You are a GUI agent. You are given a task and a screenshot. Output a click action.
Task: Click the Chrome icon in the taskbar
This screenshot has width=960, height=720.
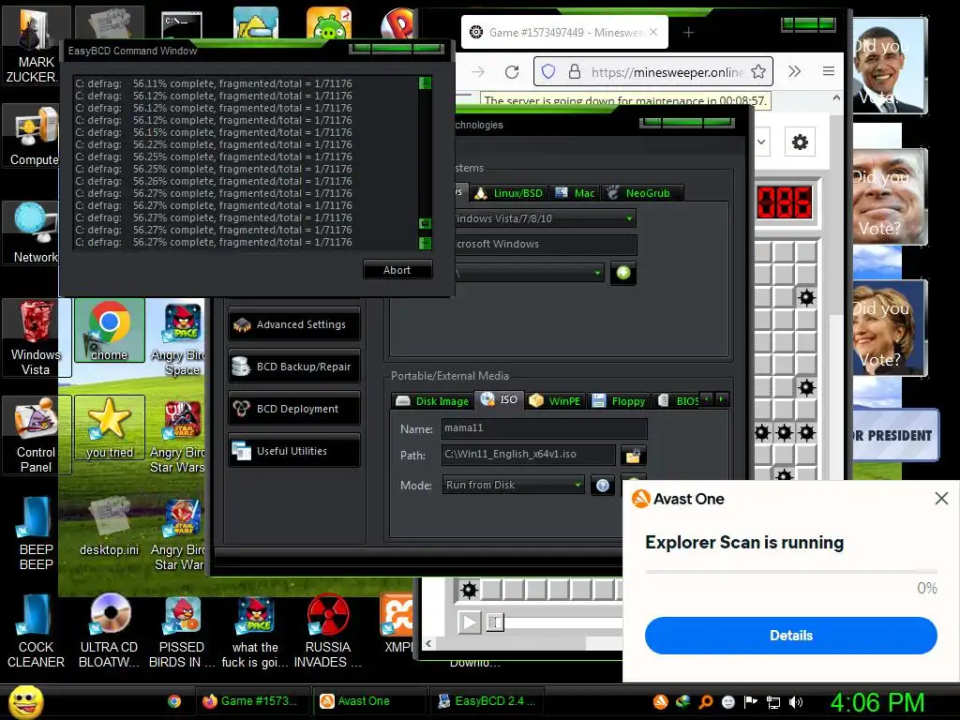(174, 701)
